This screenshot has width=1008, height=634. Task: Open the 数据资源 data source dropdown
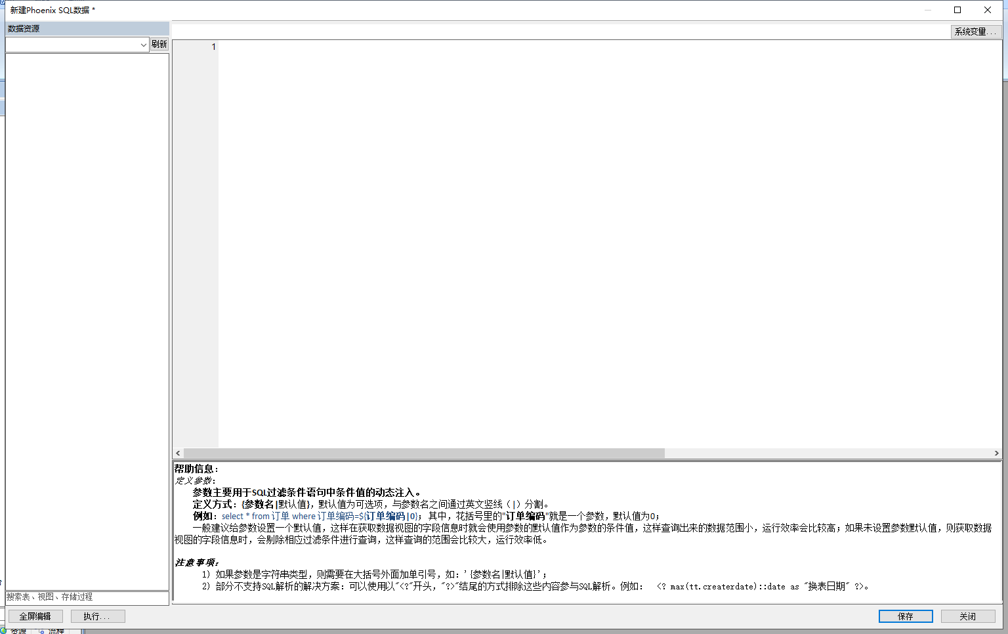click(77, 45)
